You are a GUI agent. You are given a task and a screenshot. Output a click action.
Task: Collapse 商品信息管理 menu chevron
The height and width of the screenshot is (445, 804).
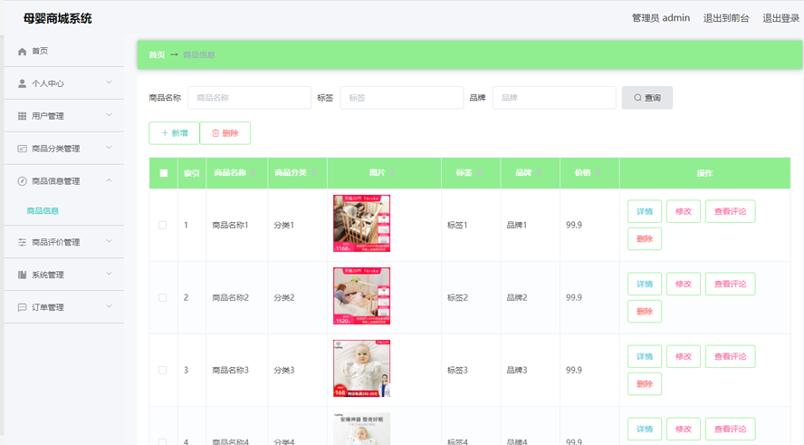[x=109, y=180]
